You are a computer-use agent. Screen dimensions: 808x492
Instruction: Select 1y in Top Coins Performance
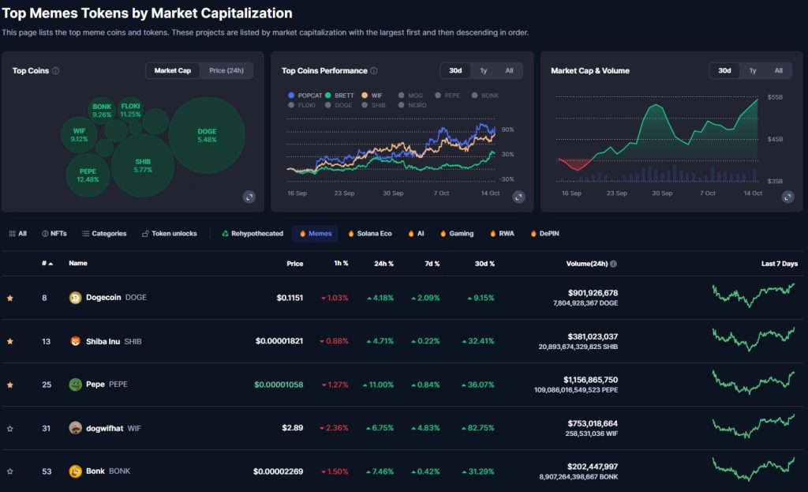484,70
